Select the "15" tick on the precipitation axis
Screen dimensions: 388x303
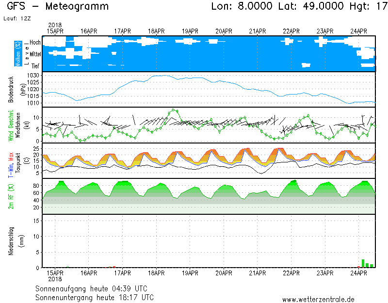tap(36, 221)
